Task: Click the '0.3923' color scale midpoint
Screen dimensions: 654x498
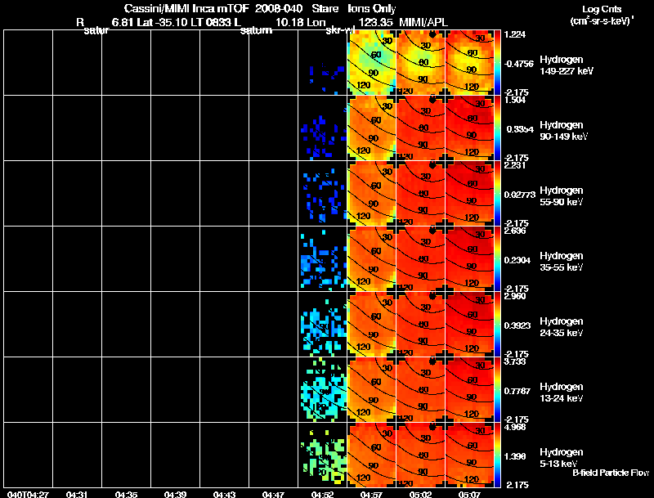Action: pyautogui.click(x=517, y=325)
